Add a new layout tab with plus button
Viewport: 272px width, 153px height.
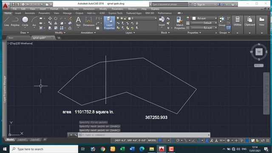pyautogui.click(x=45, y=140)
